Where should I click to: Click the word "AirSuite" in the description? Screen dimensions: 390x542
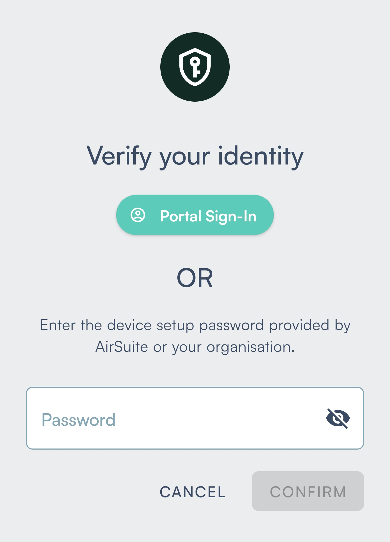click(122, 347)
